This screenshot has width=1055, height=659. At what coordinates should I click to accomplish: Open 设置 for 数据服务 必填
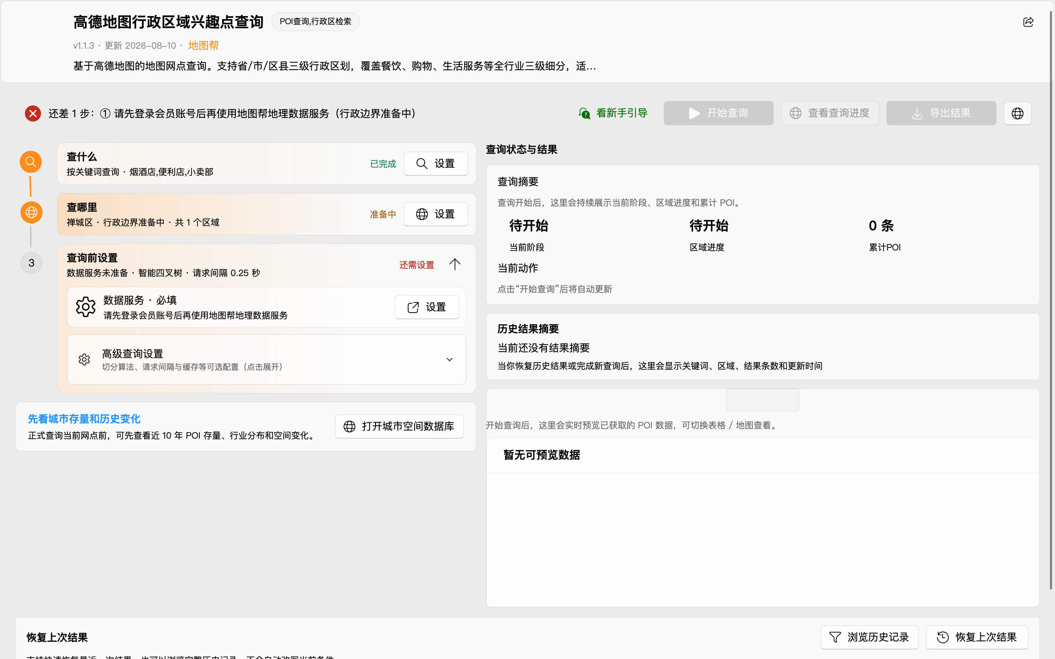click(x=427, y=307)
